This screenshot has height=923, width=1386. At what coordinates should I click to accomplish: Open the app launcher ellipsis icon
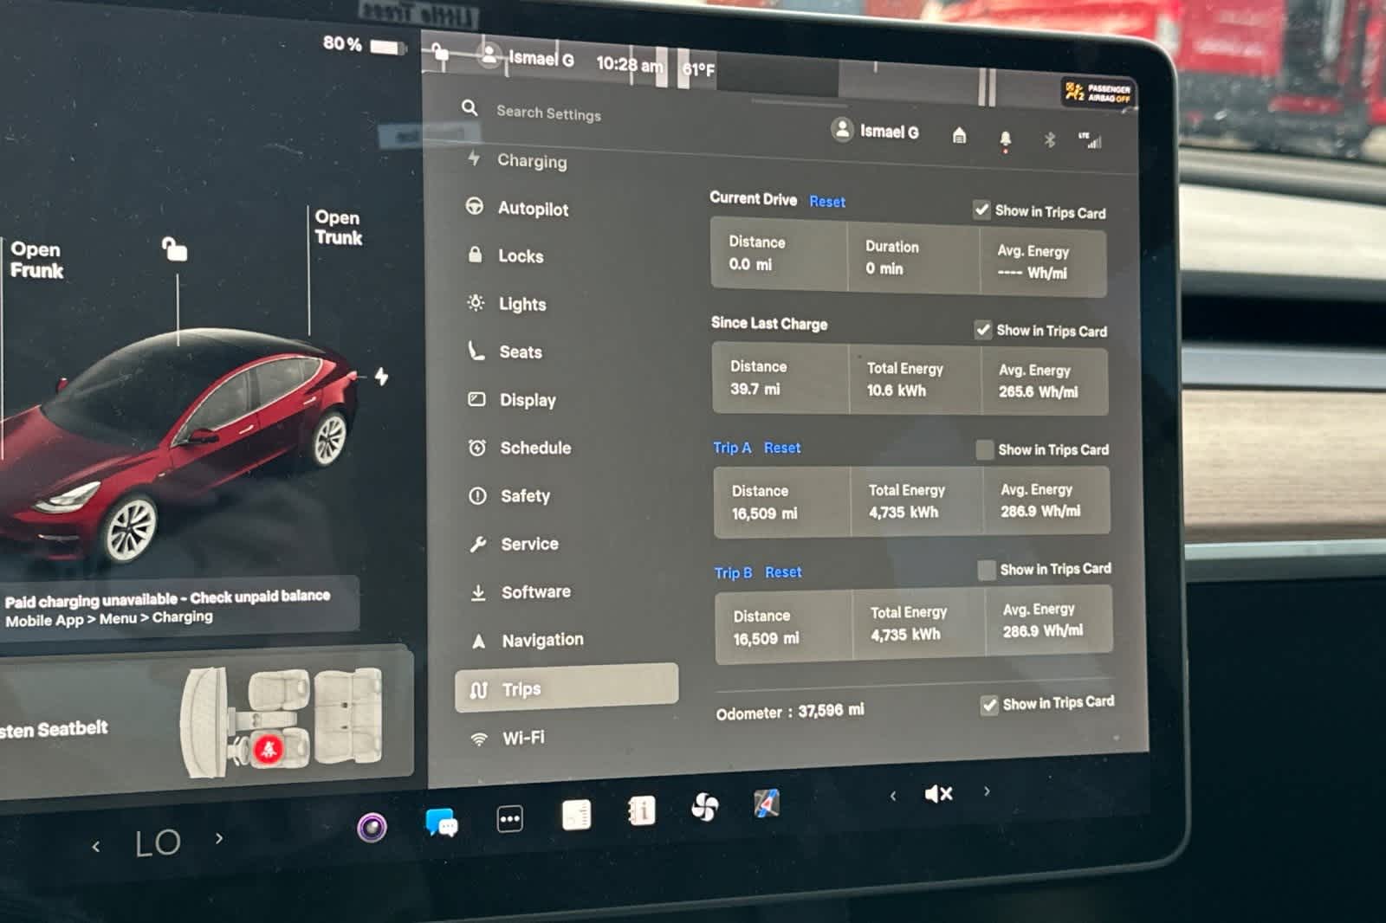click(509, 816)
